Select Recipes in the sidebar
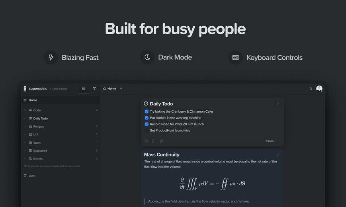 [x=39, y=127]
